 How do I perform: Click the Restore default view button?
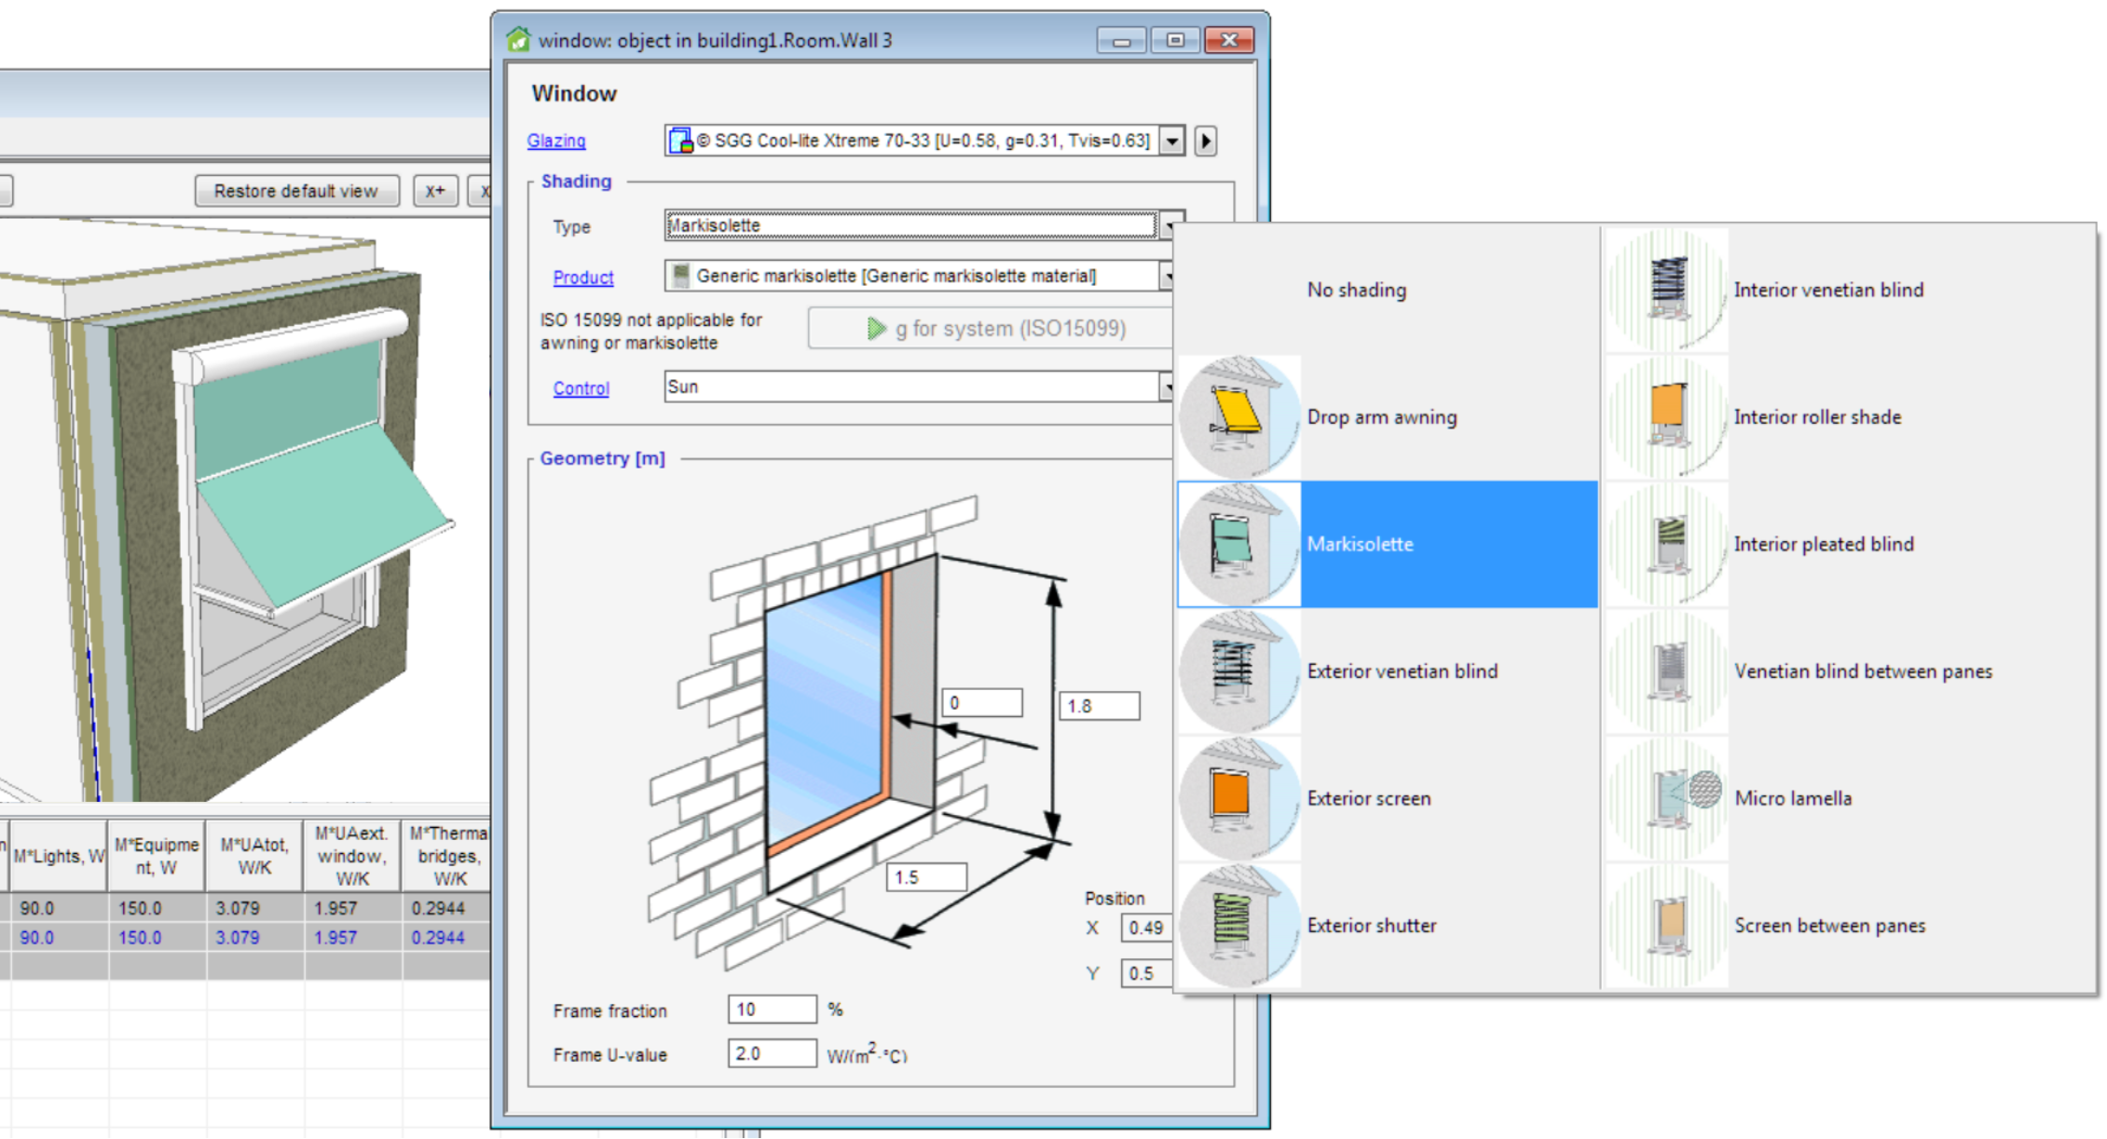click(295, 191)
